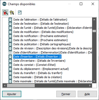Select highlighted Date d'insertion : (Détails d'insertion :)
The image size is (99, 100).
click(x=37, y=57)
